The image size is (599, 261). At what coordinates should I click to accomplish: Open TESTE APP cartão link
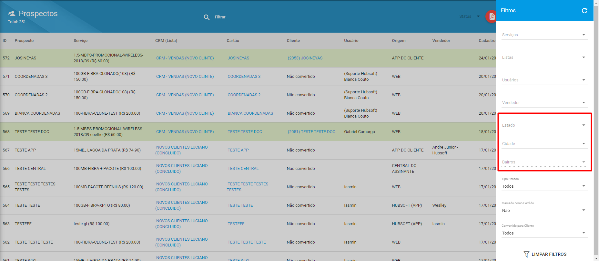tap(238, 150)
